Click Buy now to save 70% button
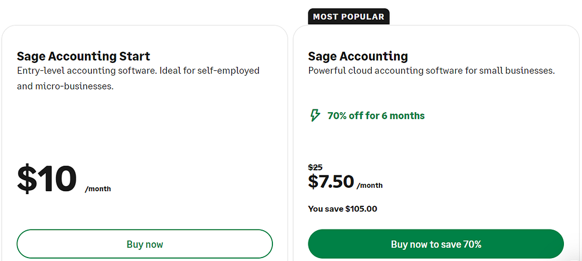This screenshot has width=582, height=261. point(436,244)
